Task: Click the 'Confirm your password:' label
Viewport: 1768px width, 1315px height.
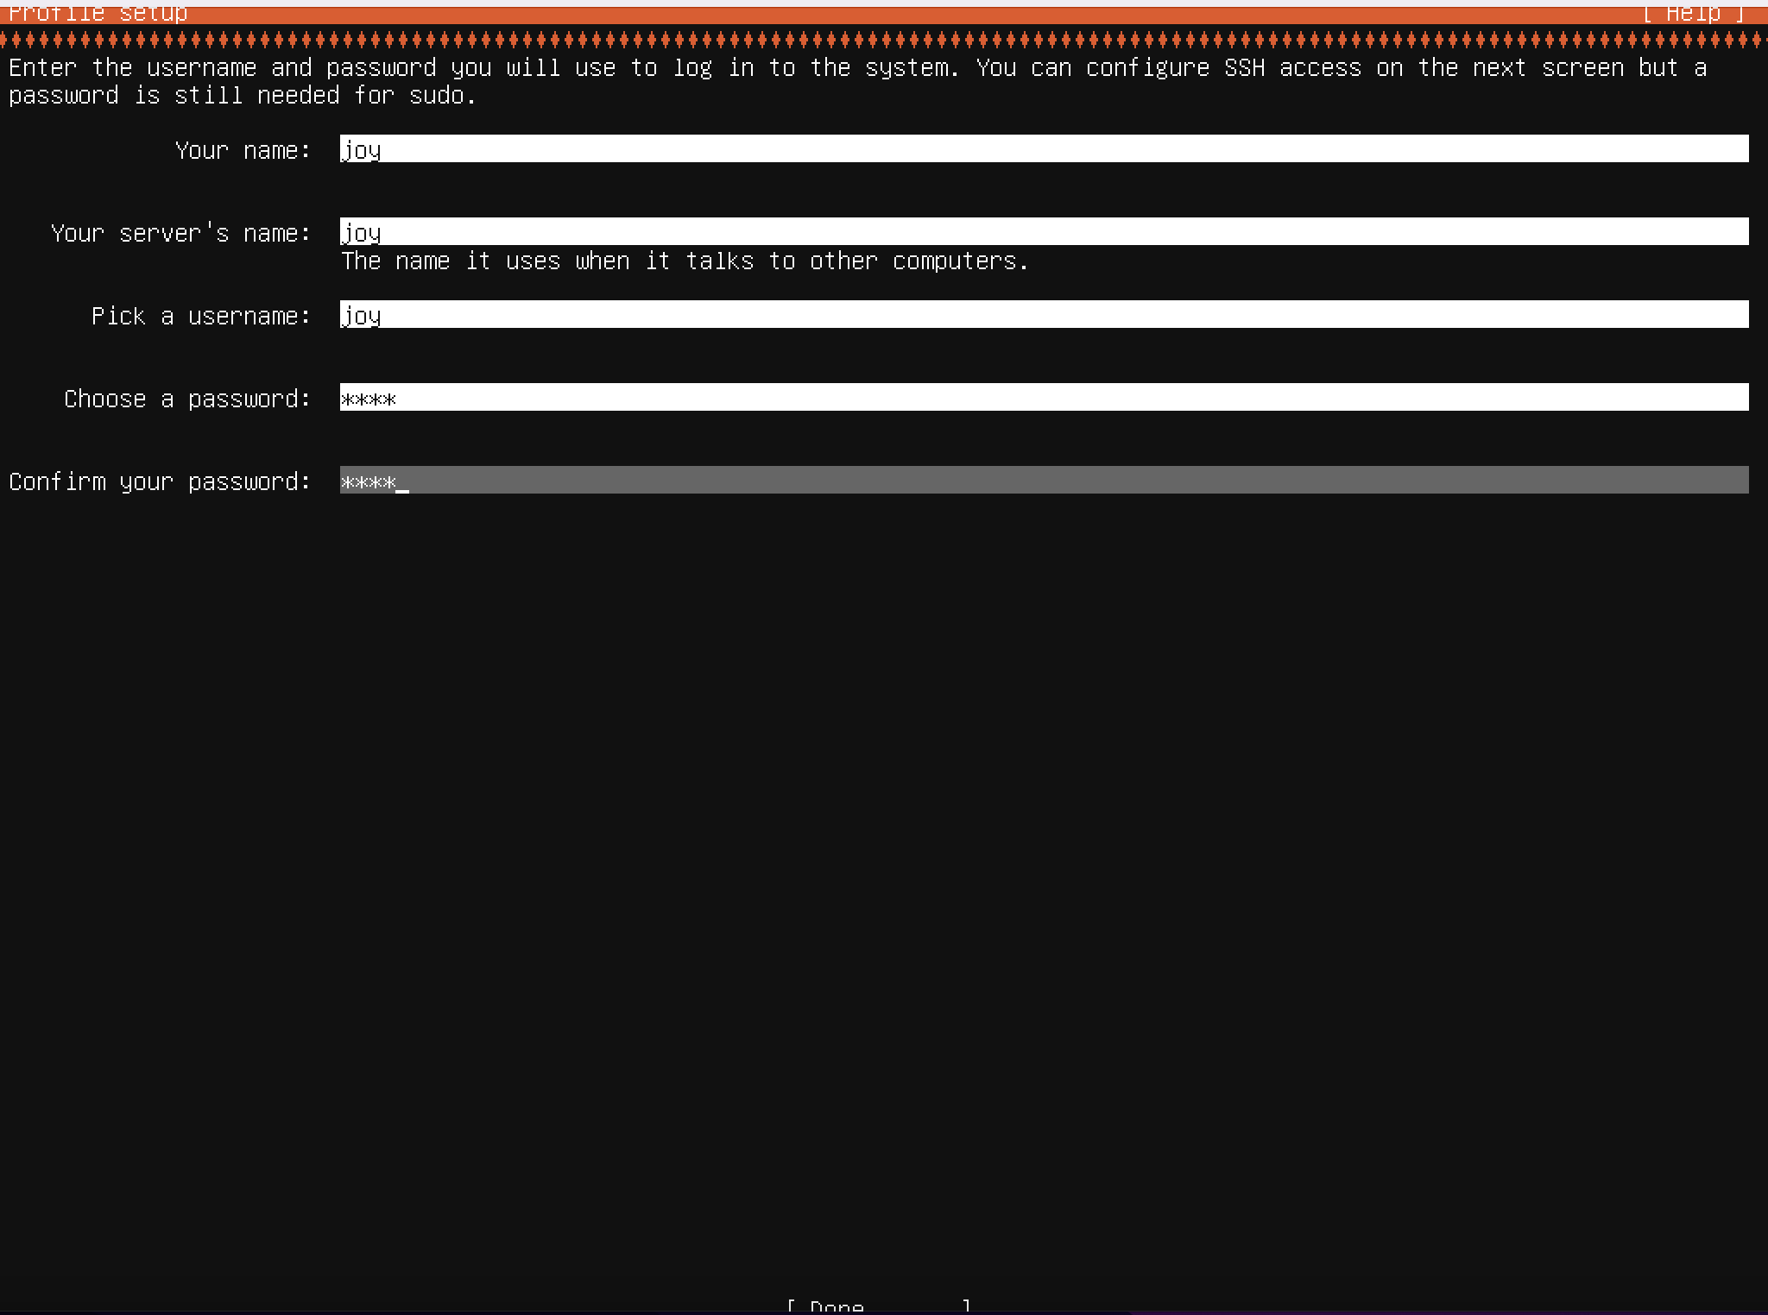Action: 159,481
